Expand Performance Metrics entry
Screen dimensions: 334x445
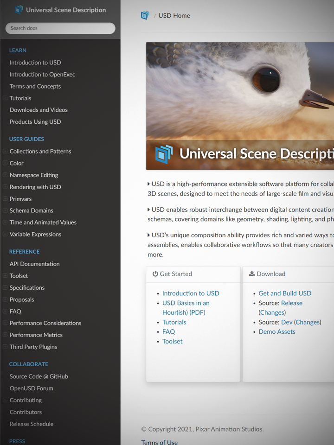(x=5, y=335)
